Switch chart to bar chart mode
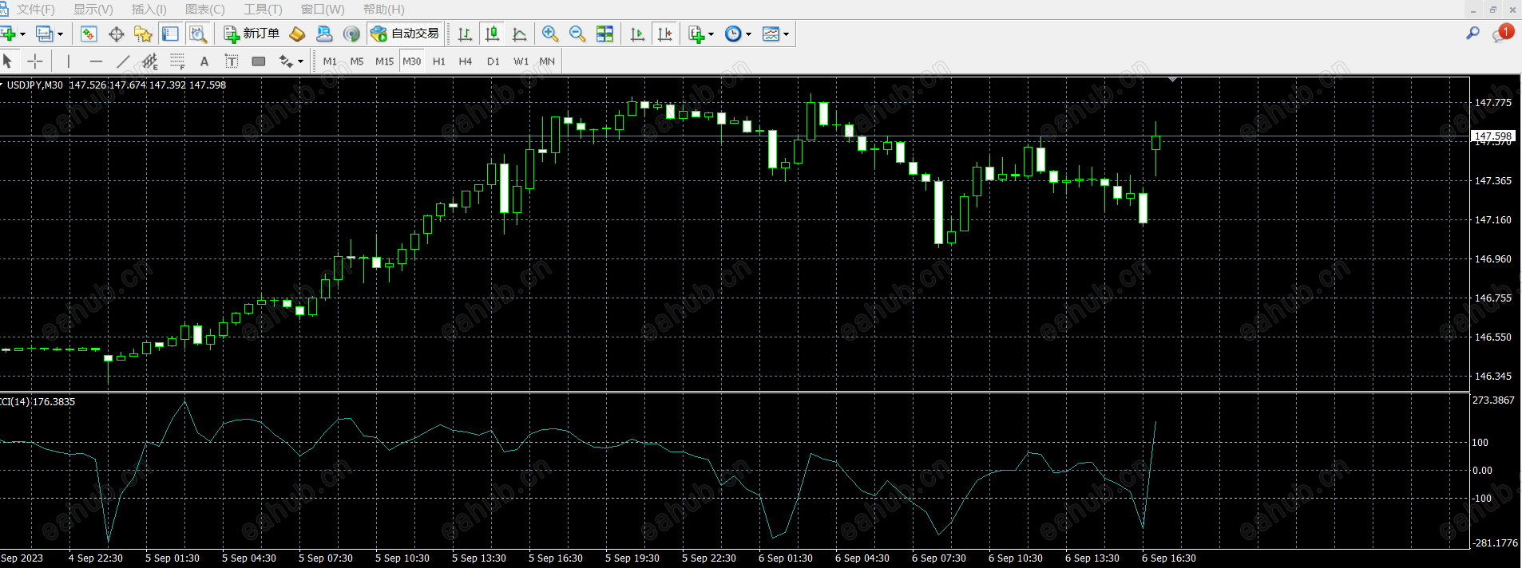Screen dimensions: 1522x568 pos(465,34)
